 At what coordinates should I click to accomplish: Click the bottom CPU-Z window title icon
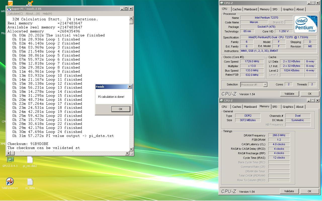[222, 100]
